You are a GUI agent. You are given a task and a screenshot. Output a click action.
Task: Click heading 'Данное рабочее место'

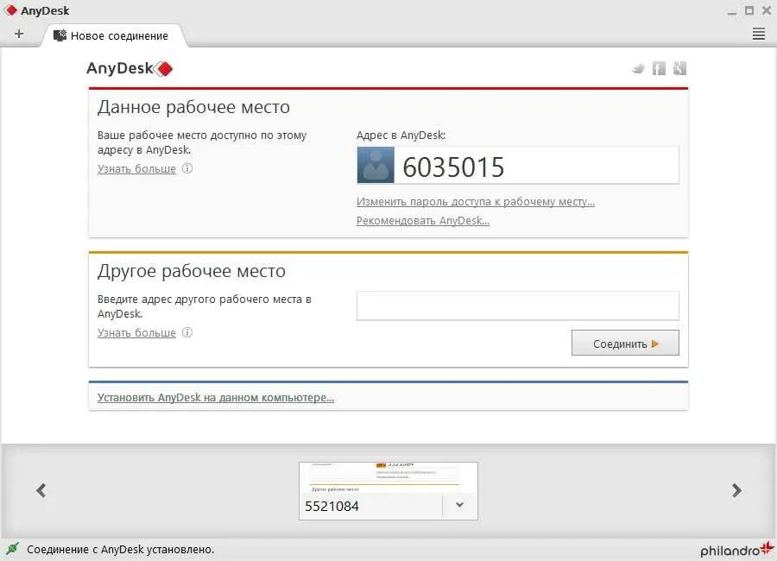[x=193, y=107]
